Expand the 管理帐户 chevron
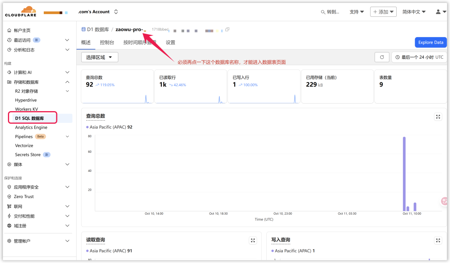This screenshot has height=263, width=450. [67, 241]
